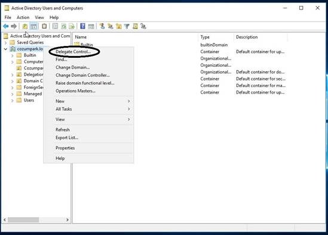Screen dimensions: 328x235
Task: Click the gray Forward arrow in toolbar
Action: (14, 26)
